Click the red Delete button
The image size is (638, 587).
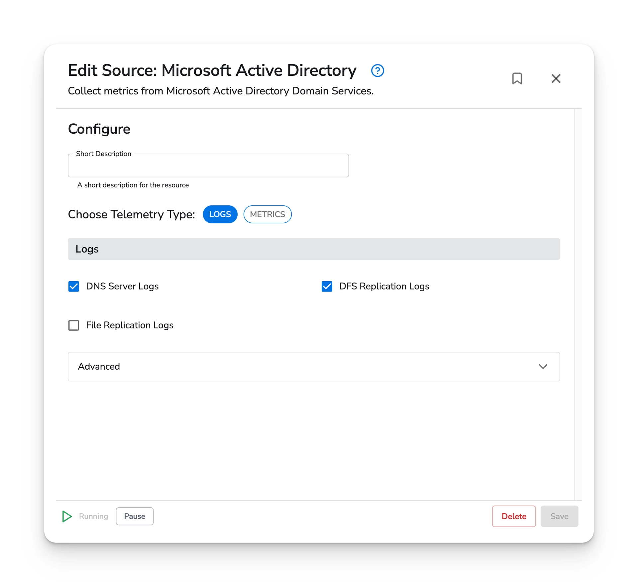pyautogui.click(x=513, y=516)
